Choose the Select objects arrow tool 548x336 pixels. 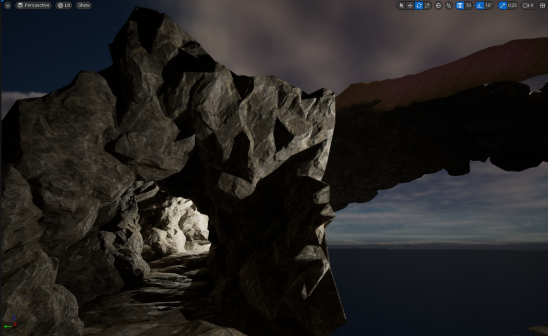point(401,5)
